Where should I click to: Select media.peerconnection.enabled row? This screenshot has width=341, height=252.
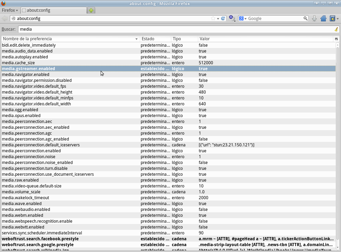168,151
